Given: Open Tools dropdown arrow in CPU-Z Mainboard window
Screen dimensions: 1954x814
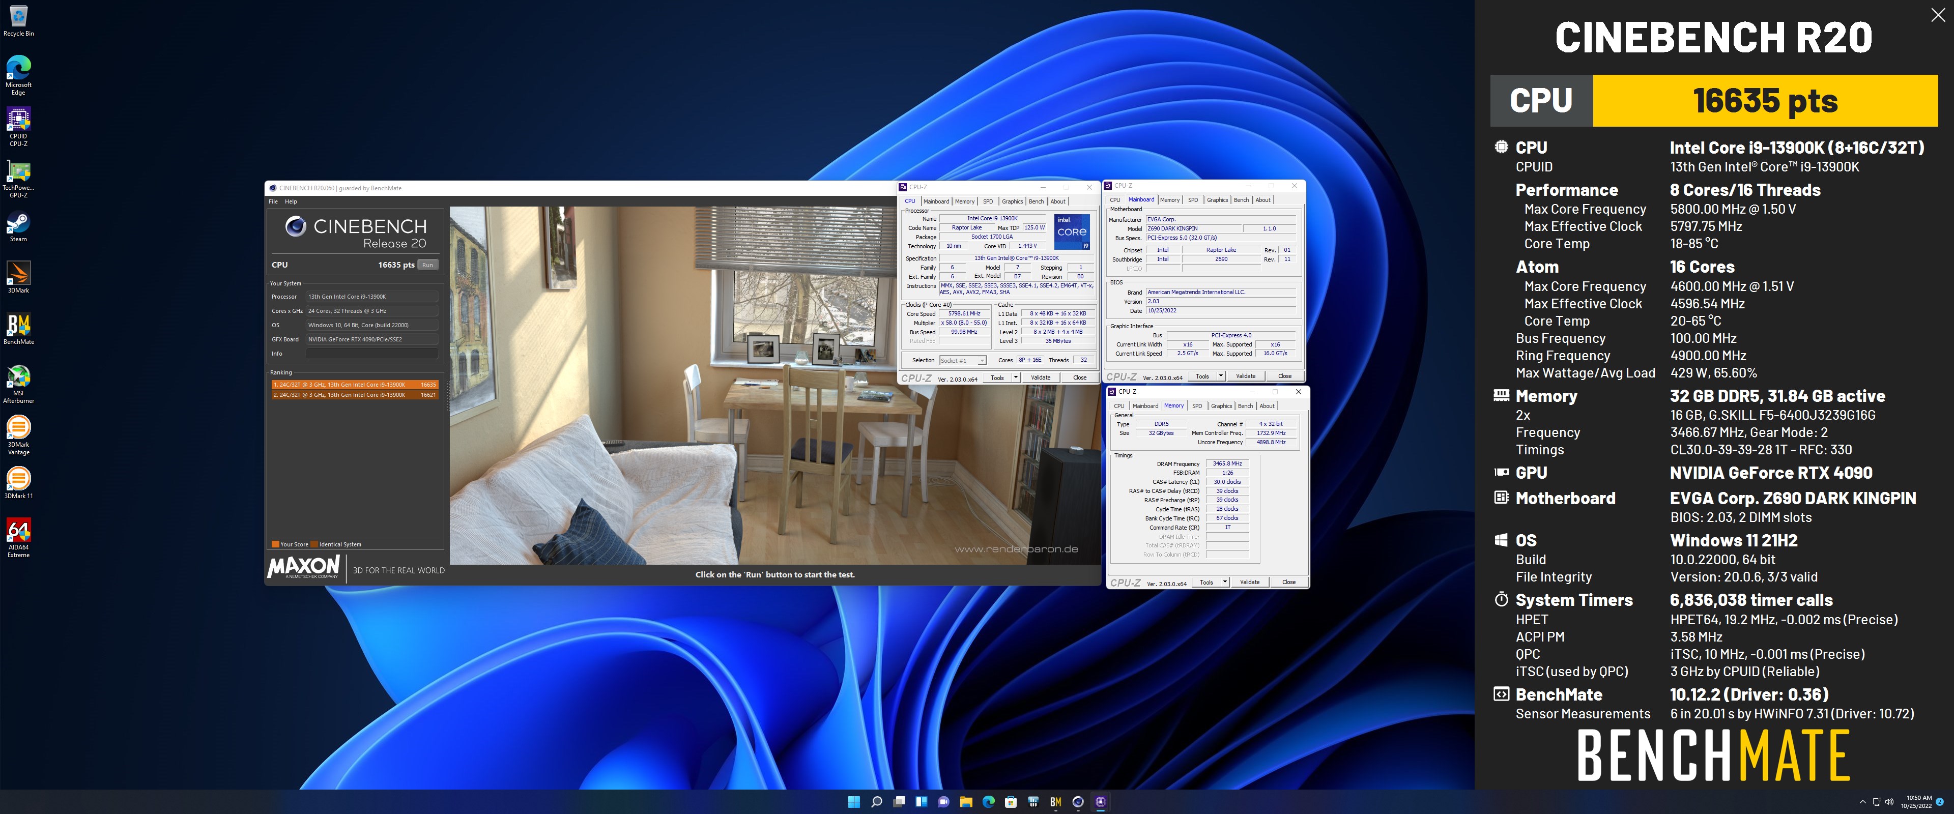Looking at the screenshot, I should [x=1221, y=376].
